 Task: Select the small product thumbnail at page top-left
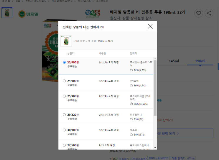pyautogui.click(x=7, y=13)
